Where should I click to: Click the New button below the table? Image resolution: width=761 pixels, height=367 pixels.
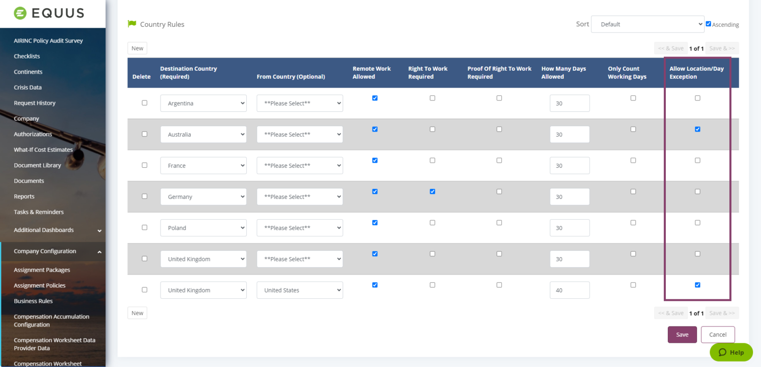click(137, 313)
